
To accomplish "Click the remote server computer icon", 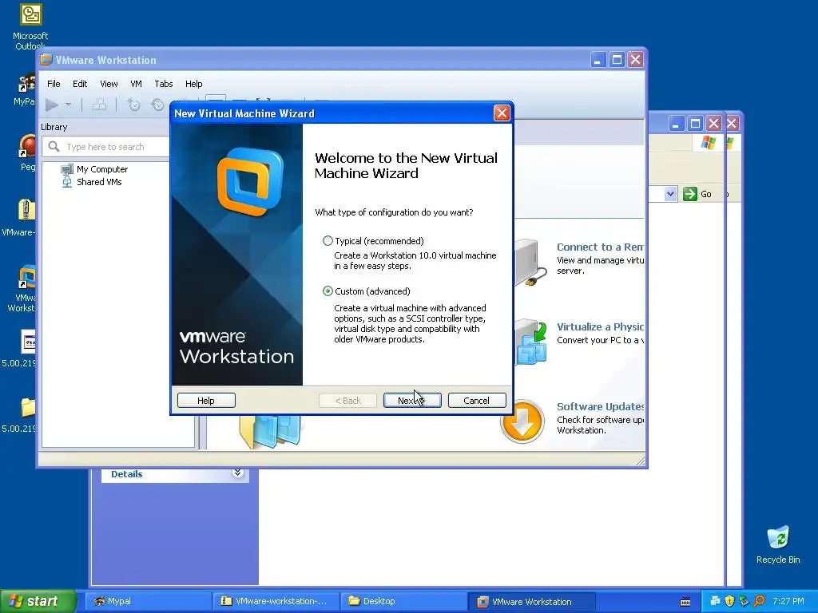I will click(x=531, y=262).
